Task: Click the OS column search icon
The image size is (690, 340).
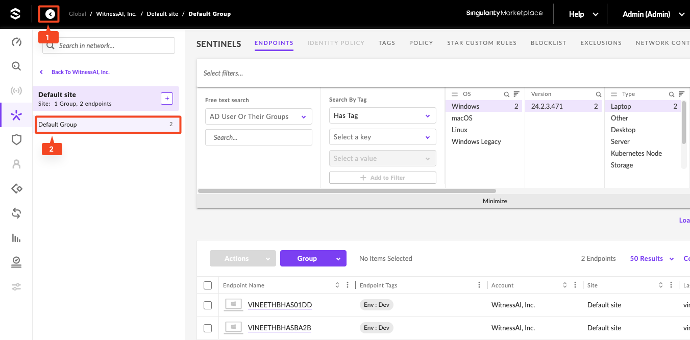Action: [x=507, y=94]
